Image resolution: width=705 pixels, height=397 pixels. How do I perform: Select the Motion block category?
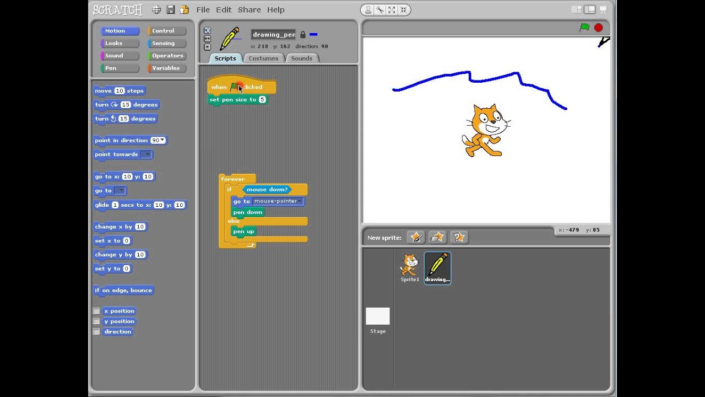click(x=120, y=31)
